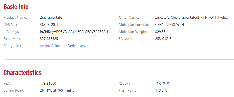The width and height of the screenshot is (234, 97).
Task: Click the Molecular Weight value 329.58
Action: 160,32
